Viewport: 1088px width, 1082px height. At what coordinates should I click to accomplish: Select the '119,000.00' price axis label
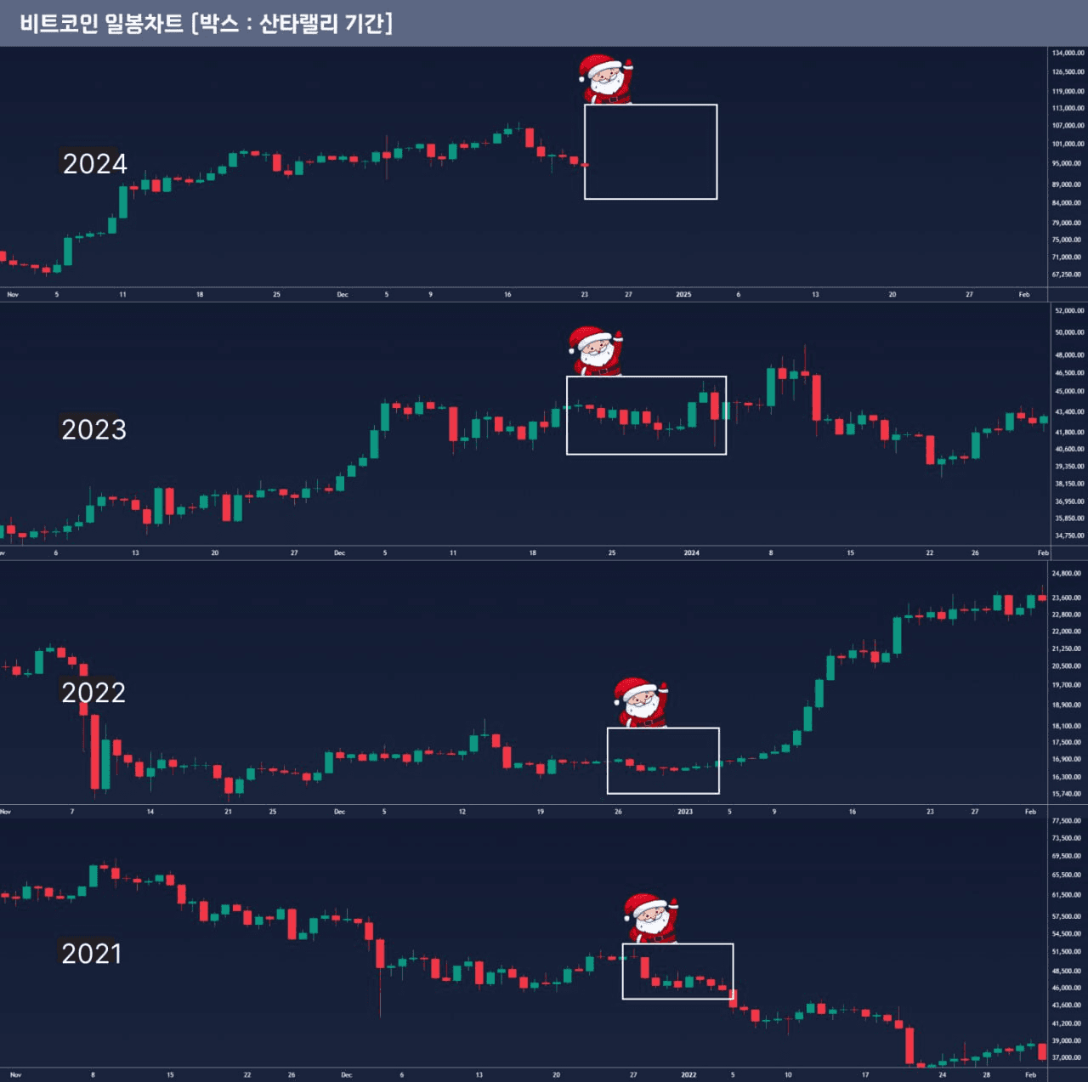click(1068, 91)
